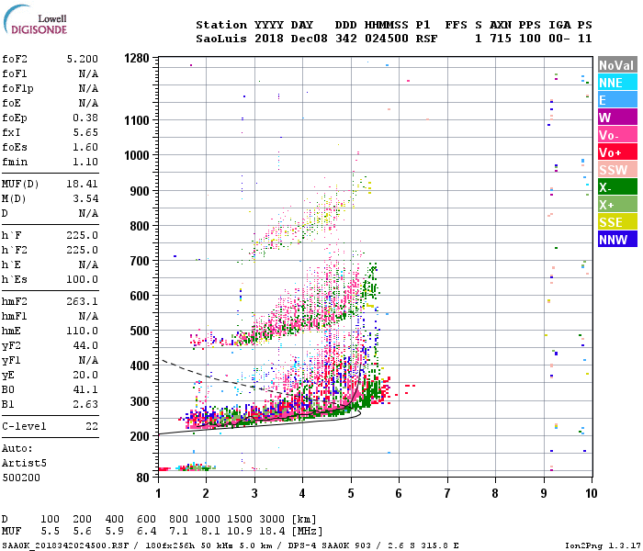
Task: Click the RSF program label
Action: point(426,39)
